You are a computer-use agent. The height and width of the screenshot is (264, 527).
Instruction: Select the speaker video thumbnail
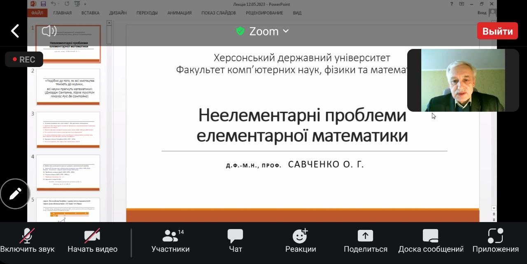[x=463, y=80]
